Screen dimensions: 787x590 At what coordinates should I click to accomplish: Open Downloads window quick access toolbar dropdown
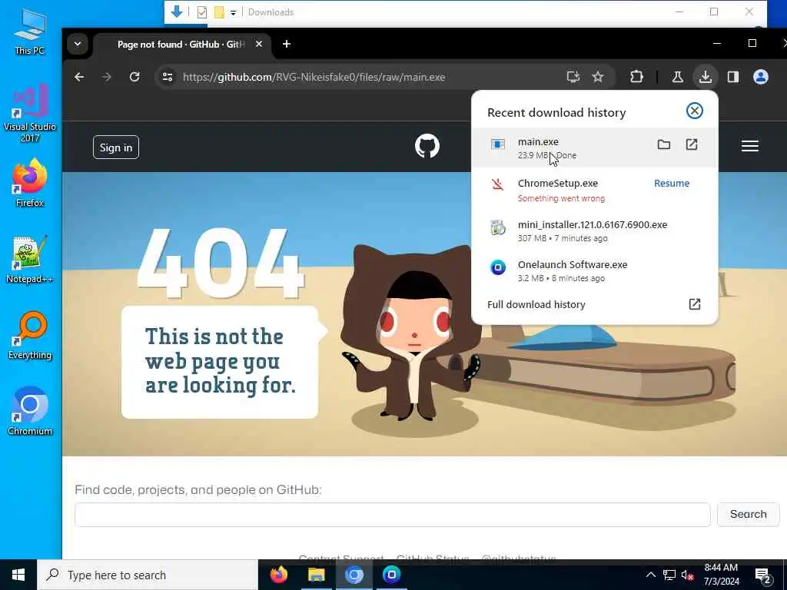pyautogui.click(x=233, y=12)
